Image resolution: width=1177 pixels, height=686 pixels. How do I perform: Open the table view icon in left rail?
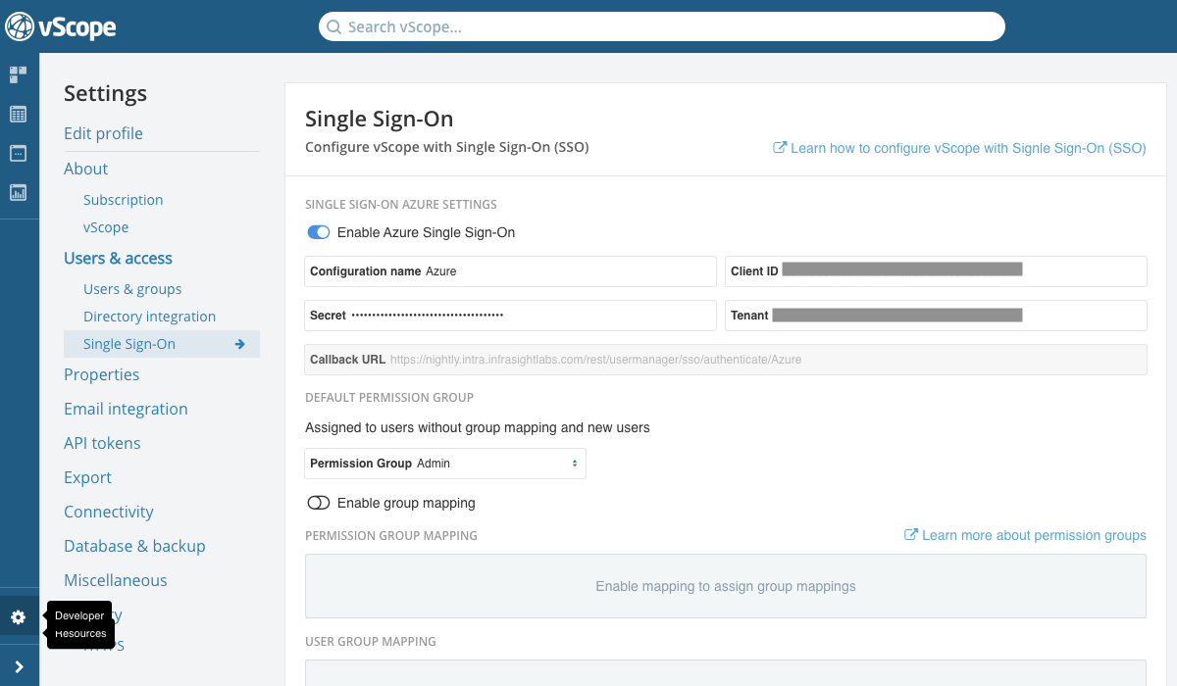pos(18,114)
